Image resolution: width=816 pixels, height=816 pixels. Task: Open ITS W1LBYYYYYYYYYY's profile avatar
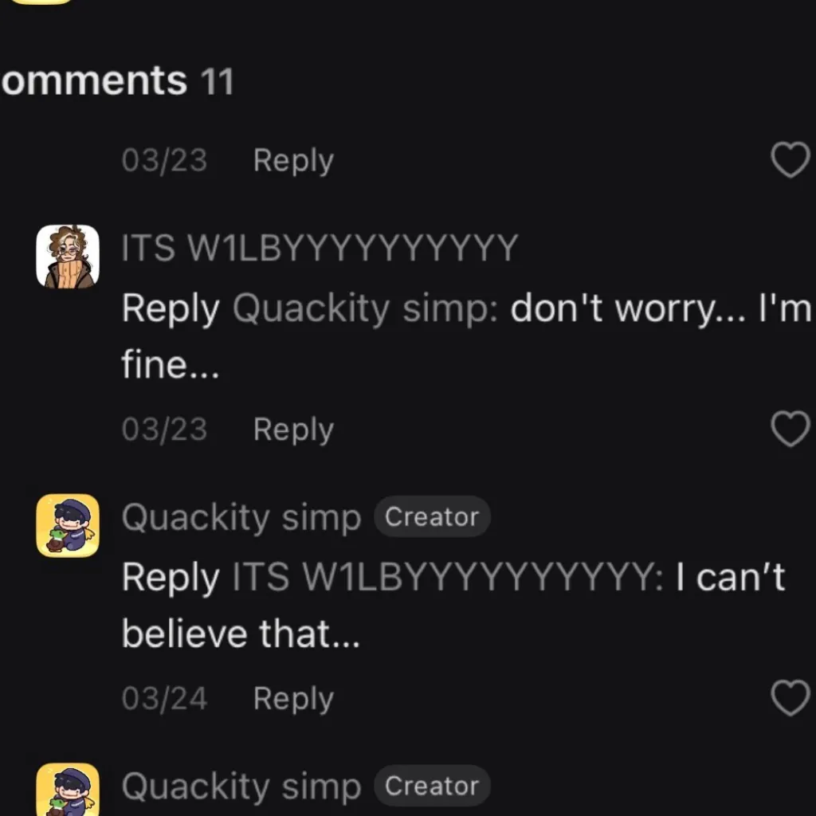68,255
